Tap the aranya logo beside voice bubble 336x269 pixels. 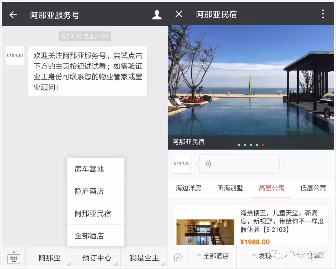coord(182,163)
